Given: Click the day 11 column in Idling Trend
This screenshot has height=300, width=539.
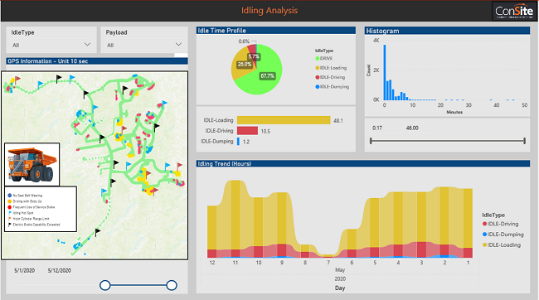Looking at the screenshot, I should (x=236, y=219).
